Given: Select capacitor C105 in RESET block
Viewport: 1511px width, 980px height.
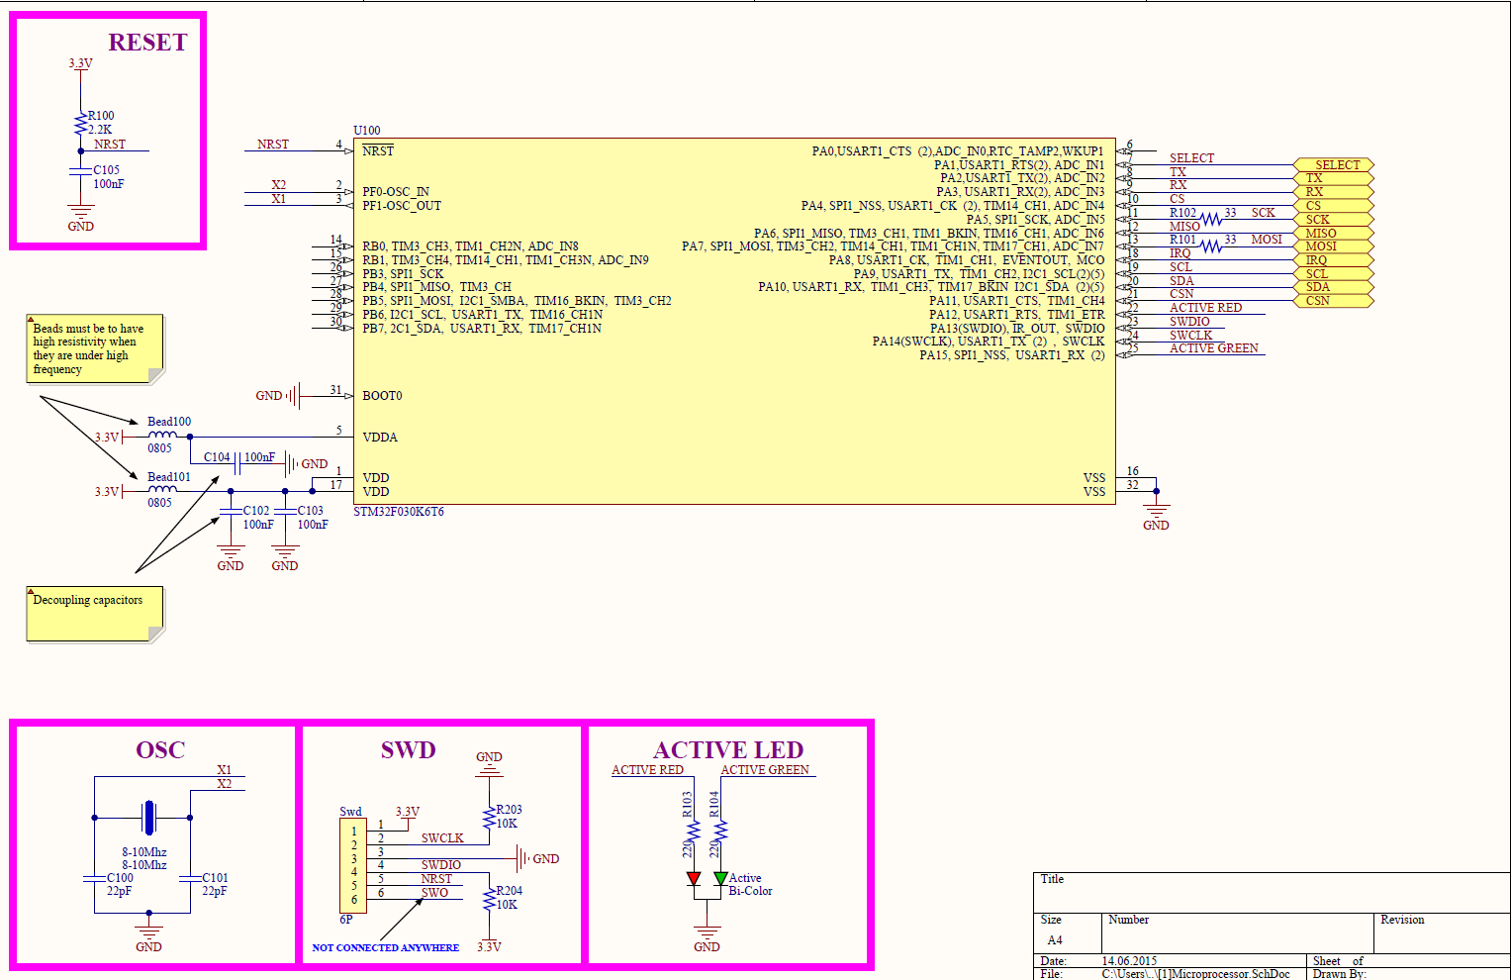Looking at the screenshot, I should coord(81,172).
